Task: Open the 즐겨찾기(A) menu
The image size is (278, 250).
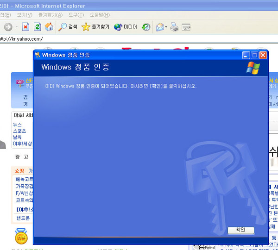Action: click(x=50, y=15)
